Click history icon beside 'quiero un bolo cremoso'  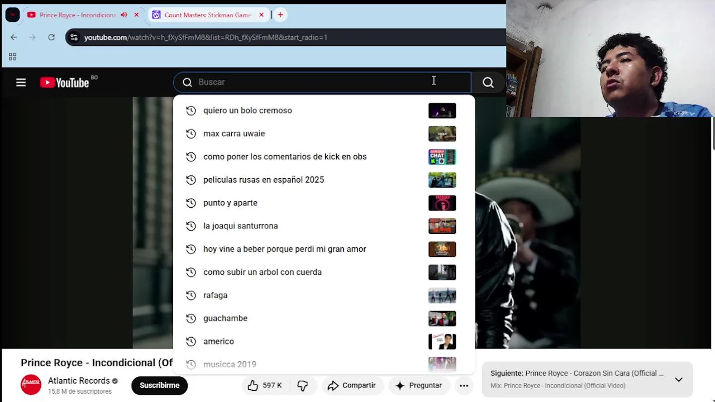pyautogui.click(x=191, y=111)
